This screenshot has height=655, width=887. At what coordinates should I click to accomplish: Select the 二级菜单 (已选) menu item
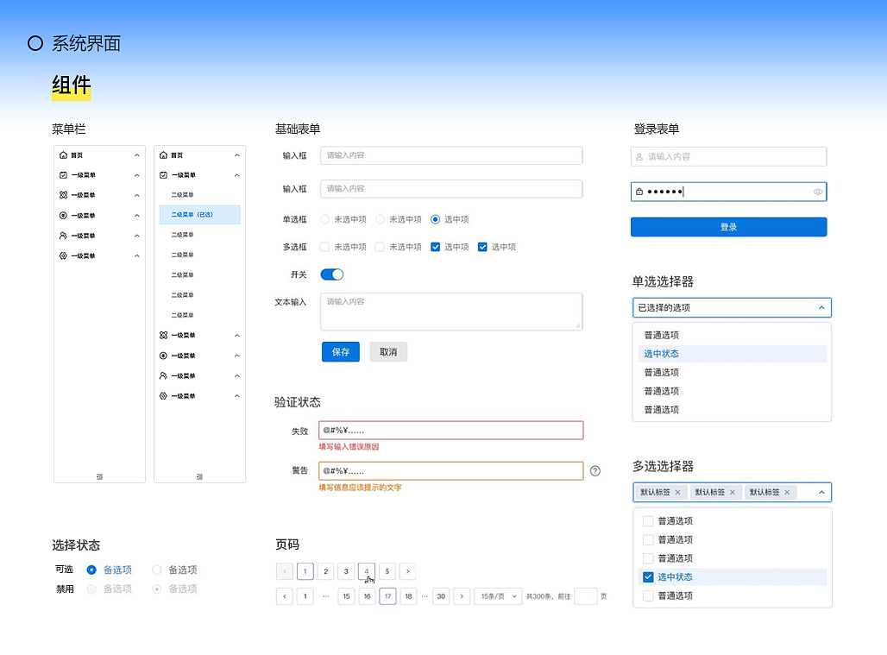point(199,215)
